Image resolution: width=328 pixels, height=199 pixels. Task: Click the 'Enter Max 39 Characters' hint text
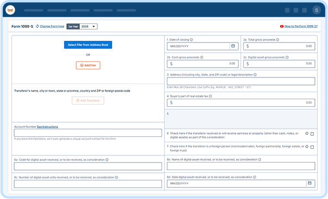[208, 87]
